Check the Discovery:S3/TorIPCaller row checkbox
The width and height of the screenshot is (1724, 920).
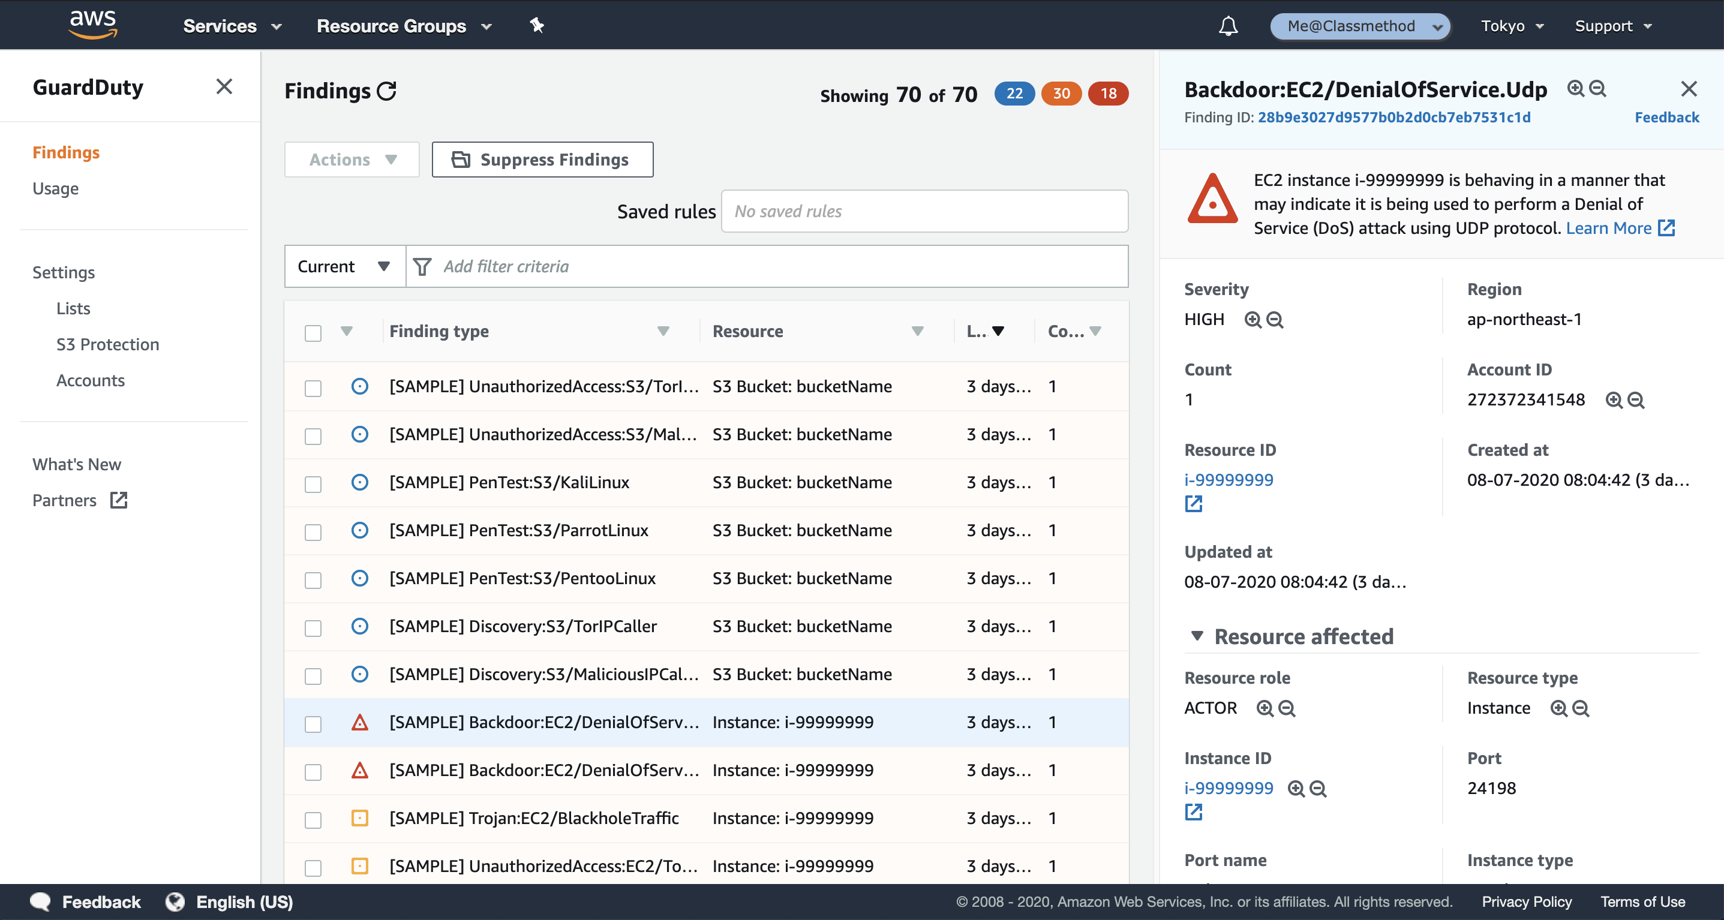click(313, 629)
